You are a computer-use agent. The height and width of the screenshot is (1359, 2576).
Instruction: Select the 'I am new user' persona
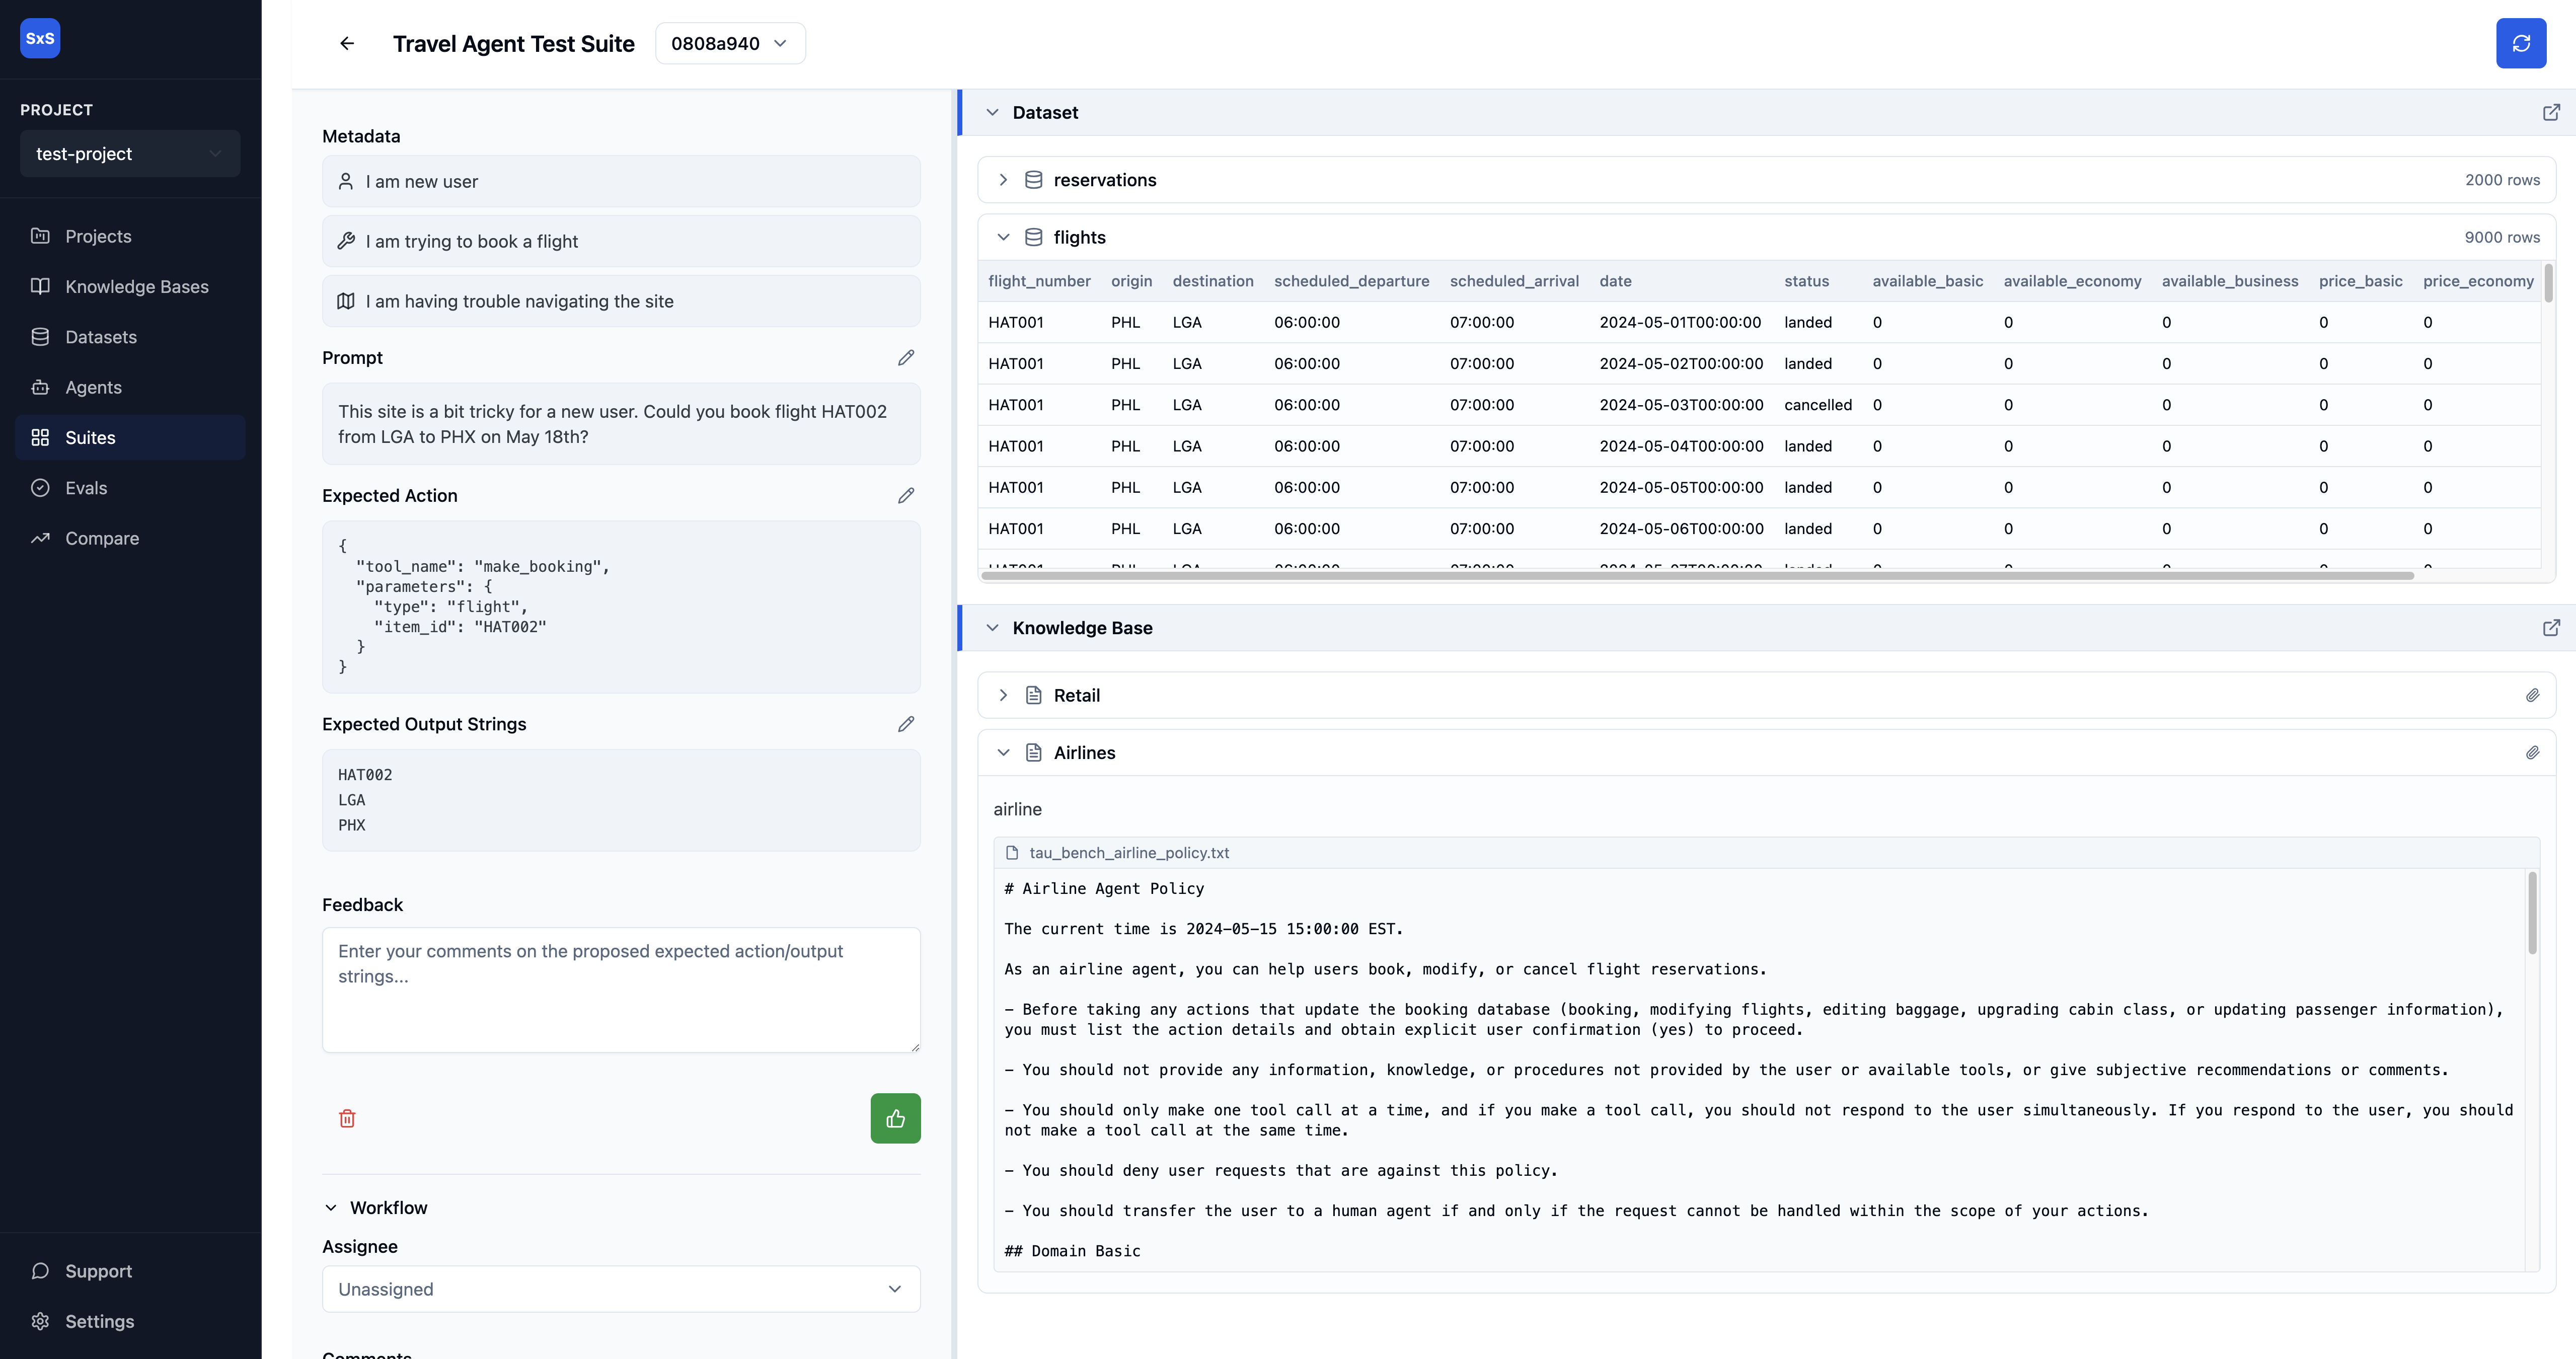tap(621, 181)
